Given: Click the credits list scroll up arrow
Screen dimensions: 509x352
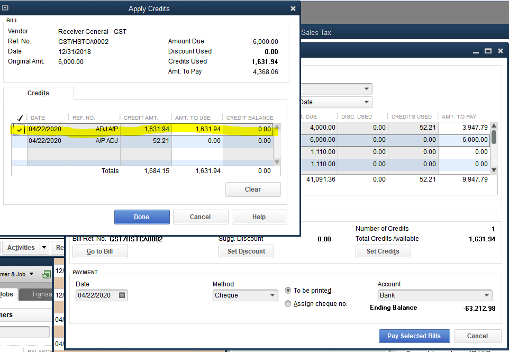Looking at the screenshot, I should 277,127.
